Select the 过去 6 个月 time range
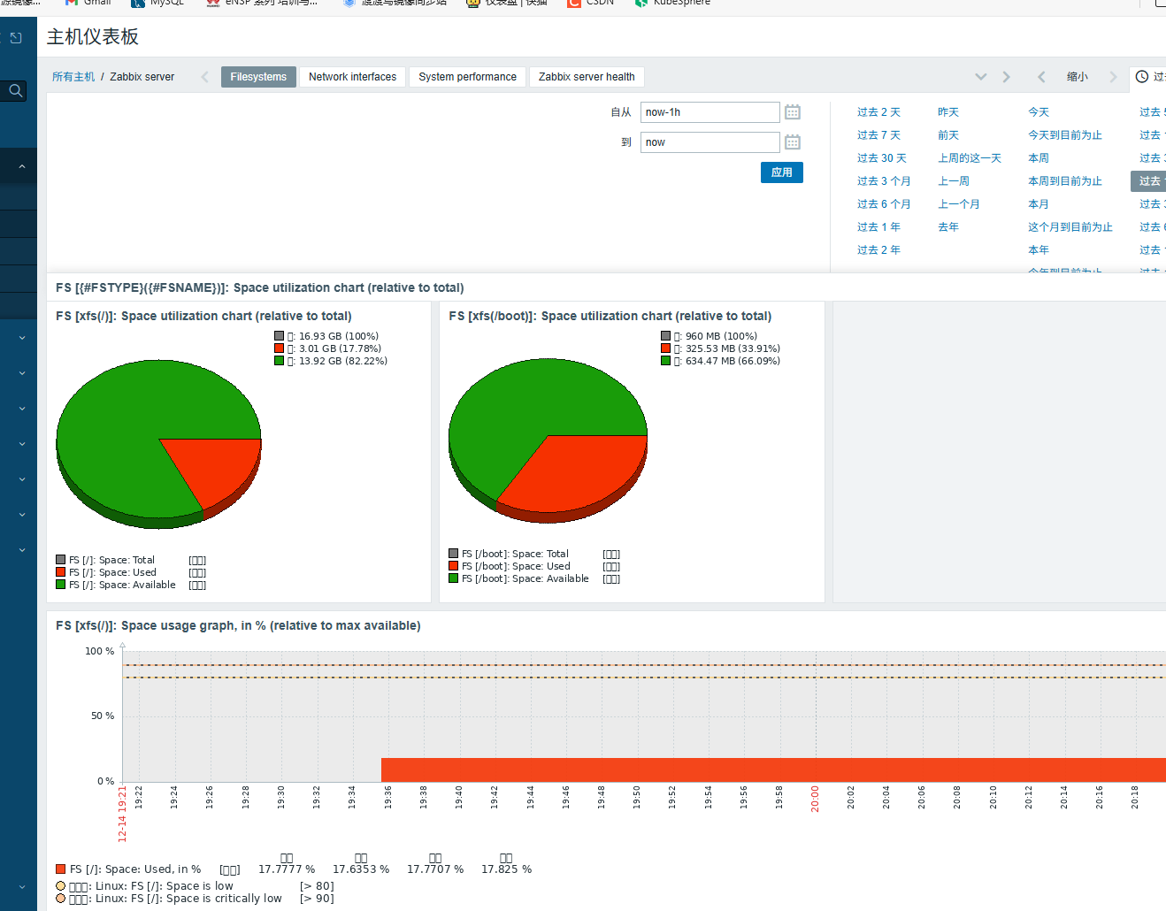Image resolution: width=1166 pixels, height=911 pixels. click(x=884, y=204)
